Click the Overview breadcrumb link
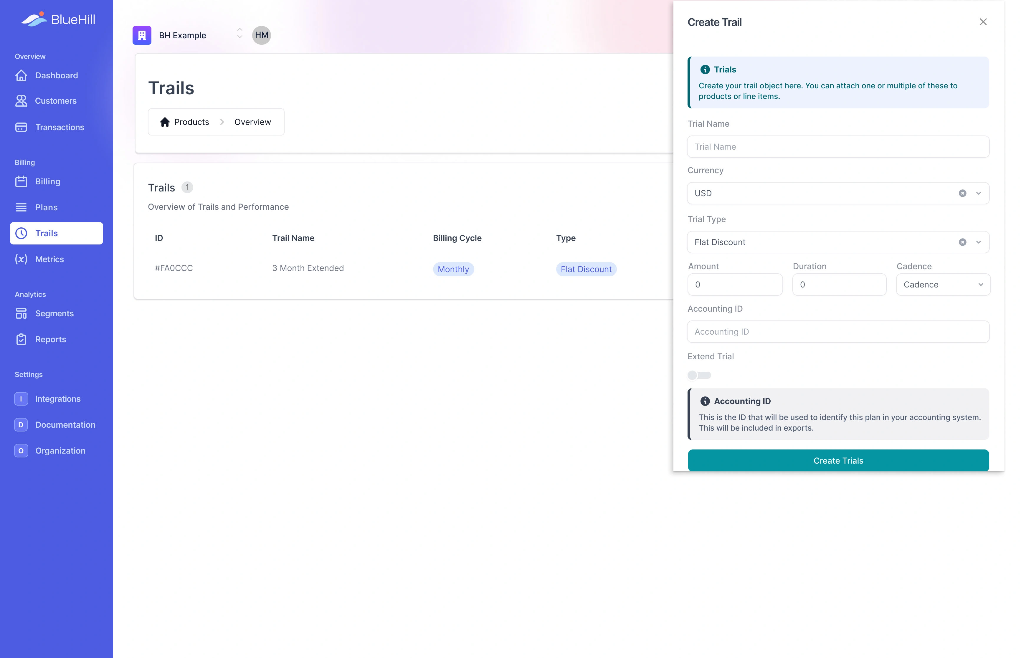This screenshot has width=1021, height=658. tap(252, 122)
